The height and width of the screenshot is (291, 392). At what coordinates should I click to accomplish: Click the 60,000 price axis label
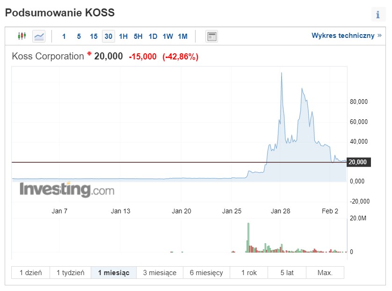click(x=359, y=122)
